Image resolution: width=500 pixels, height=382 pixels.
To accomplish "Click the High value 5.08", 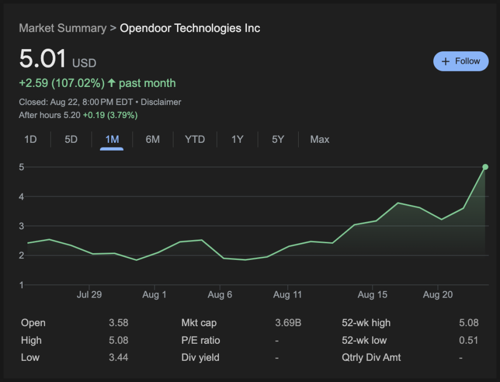I will [119, 340].
